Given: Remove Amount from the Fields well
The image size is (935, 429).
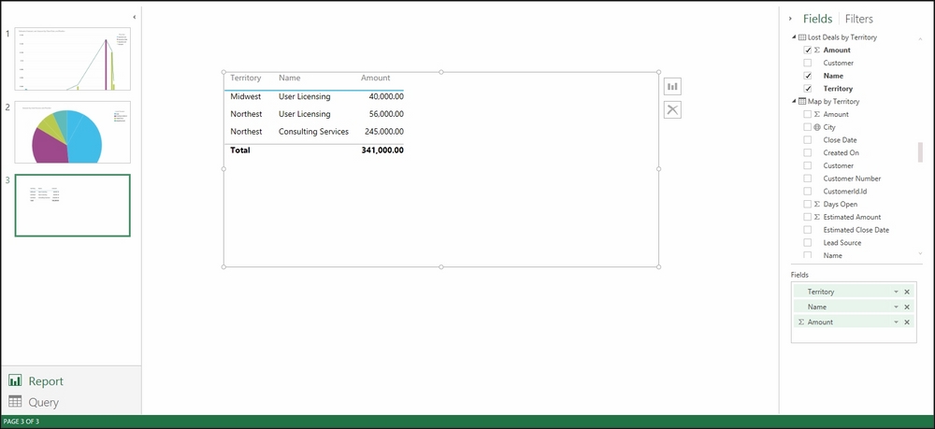Looking at the screenshot, I should (907, 322).
